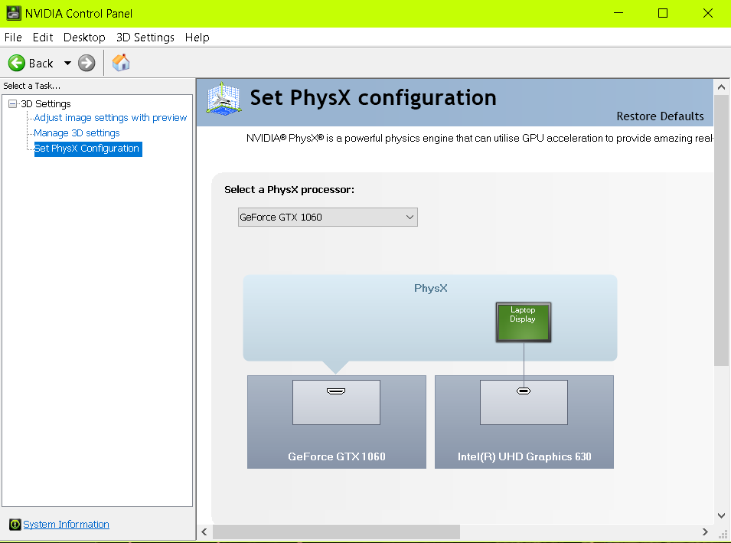The width and height of the screenshot is (731, 543).
Task: Click the Intel(R) UHD Graphics 630 box
Action: pyautogui.click(x=524, y=422)
